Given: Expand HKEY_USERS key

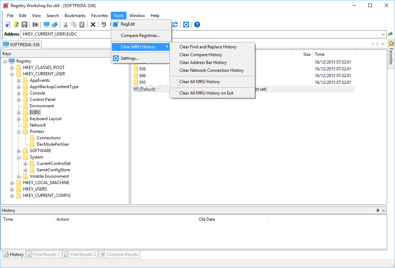Looking at the screenshot, I should (x=12, y=189).
